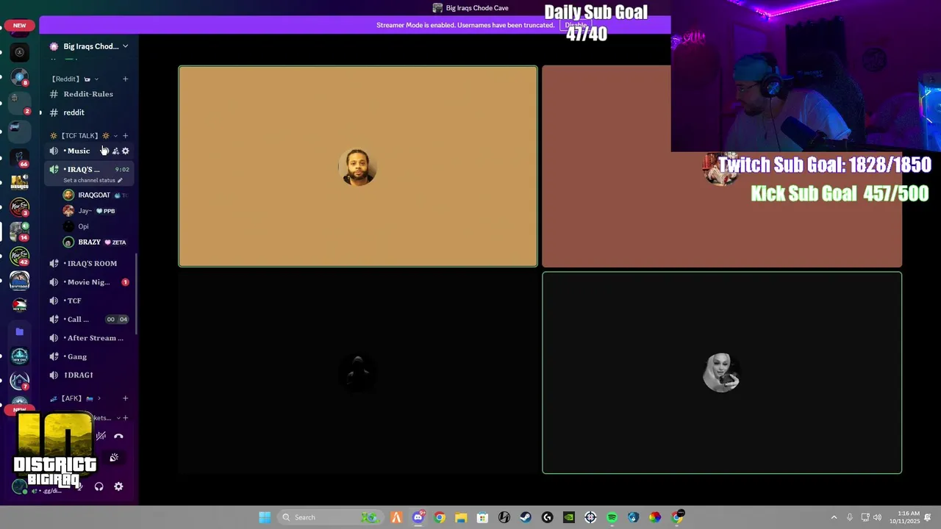The width and height of the screenshot is (941, 529).
Task: Open the reddit text channel
Action: [x=88, y=112]
